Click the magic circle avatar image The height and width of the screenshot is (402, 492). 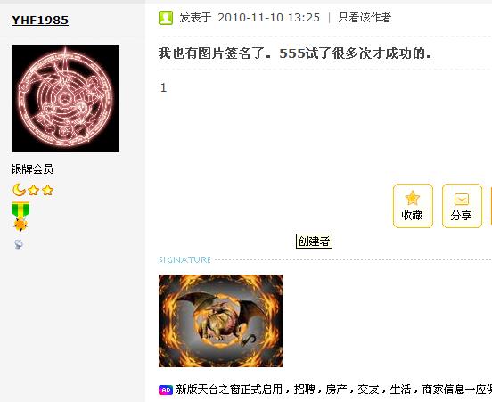(65, 99)
